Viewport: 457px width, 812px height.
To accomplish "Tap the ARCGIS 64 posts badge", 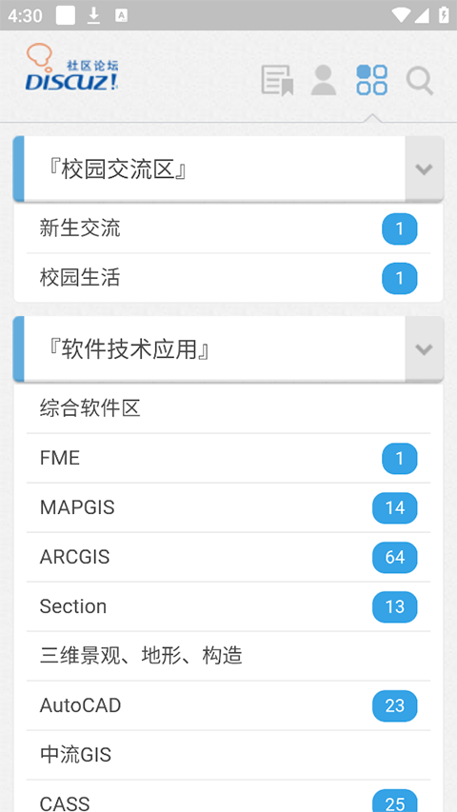I will 394,557.
